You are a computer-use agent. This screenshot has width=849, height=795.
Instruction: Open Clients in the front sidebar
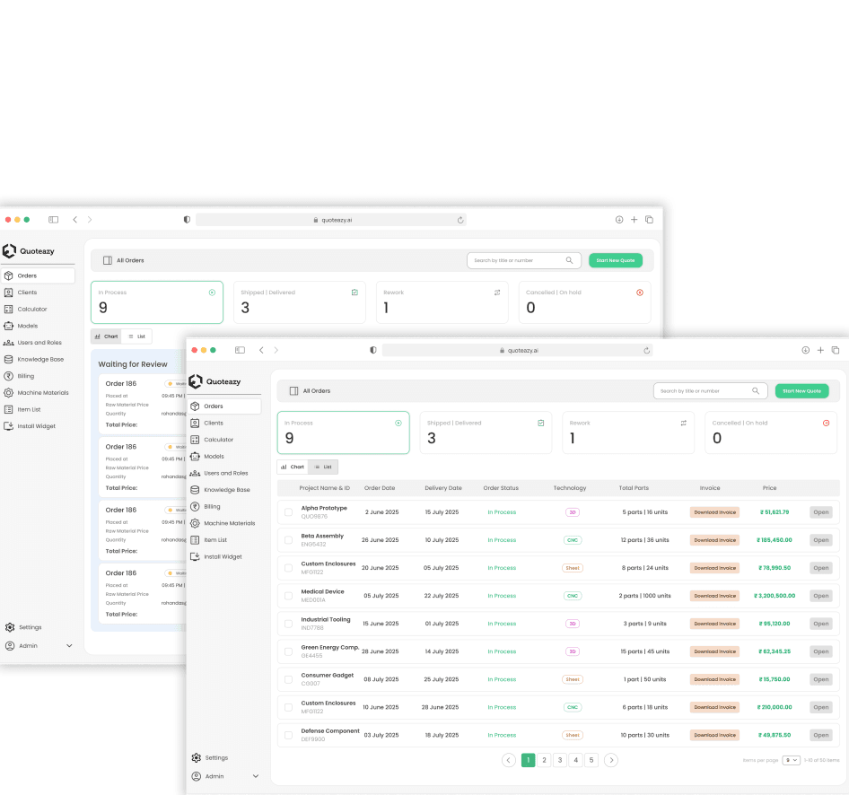click(214, 423)
